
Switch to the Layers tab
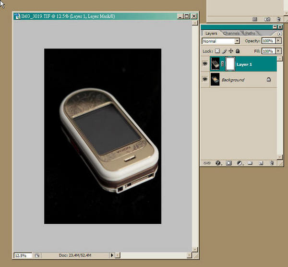coord(211,33)
